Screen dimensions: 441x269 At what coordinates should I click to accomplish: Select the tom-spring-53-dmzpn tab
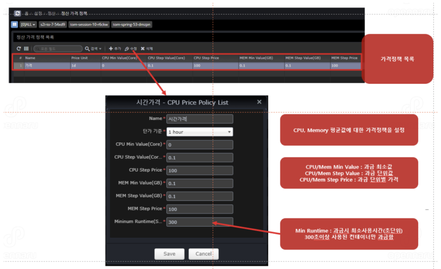(132, 24)
